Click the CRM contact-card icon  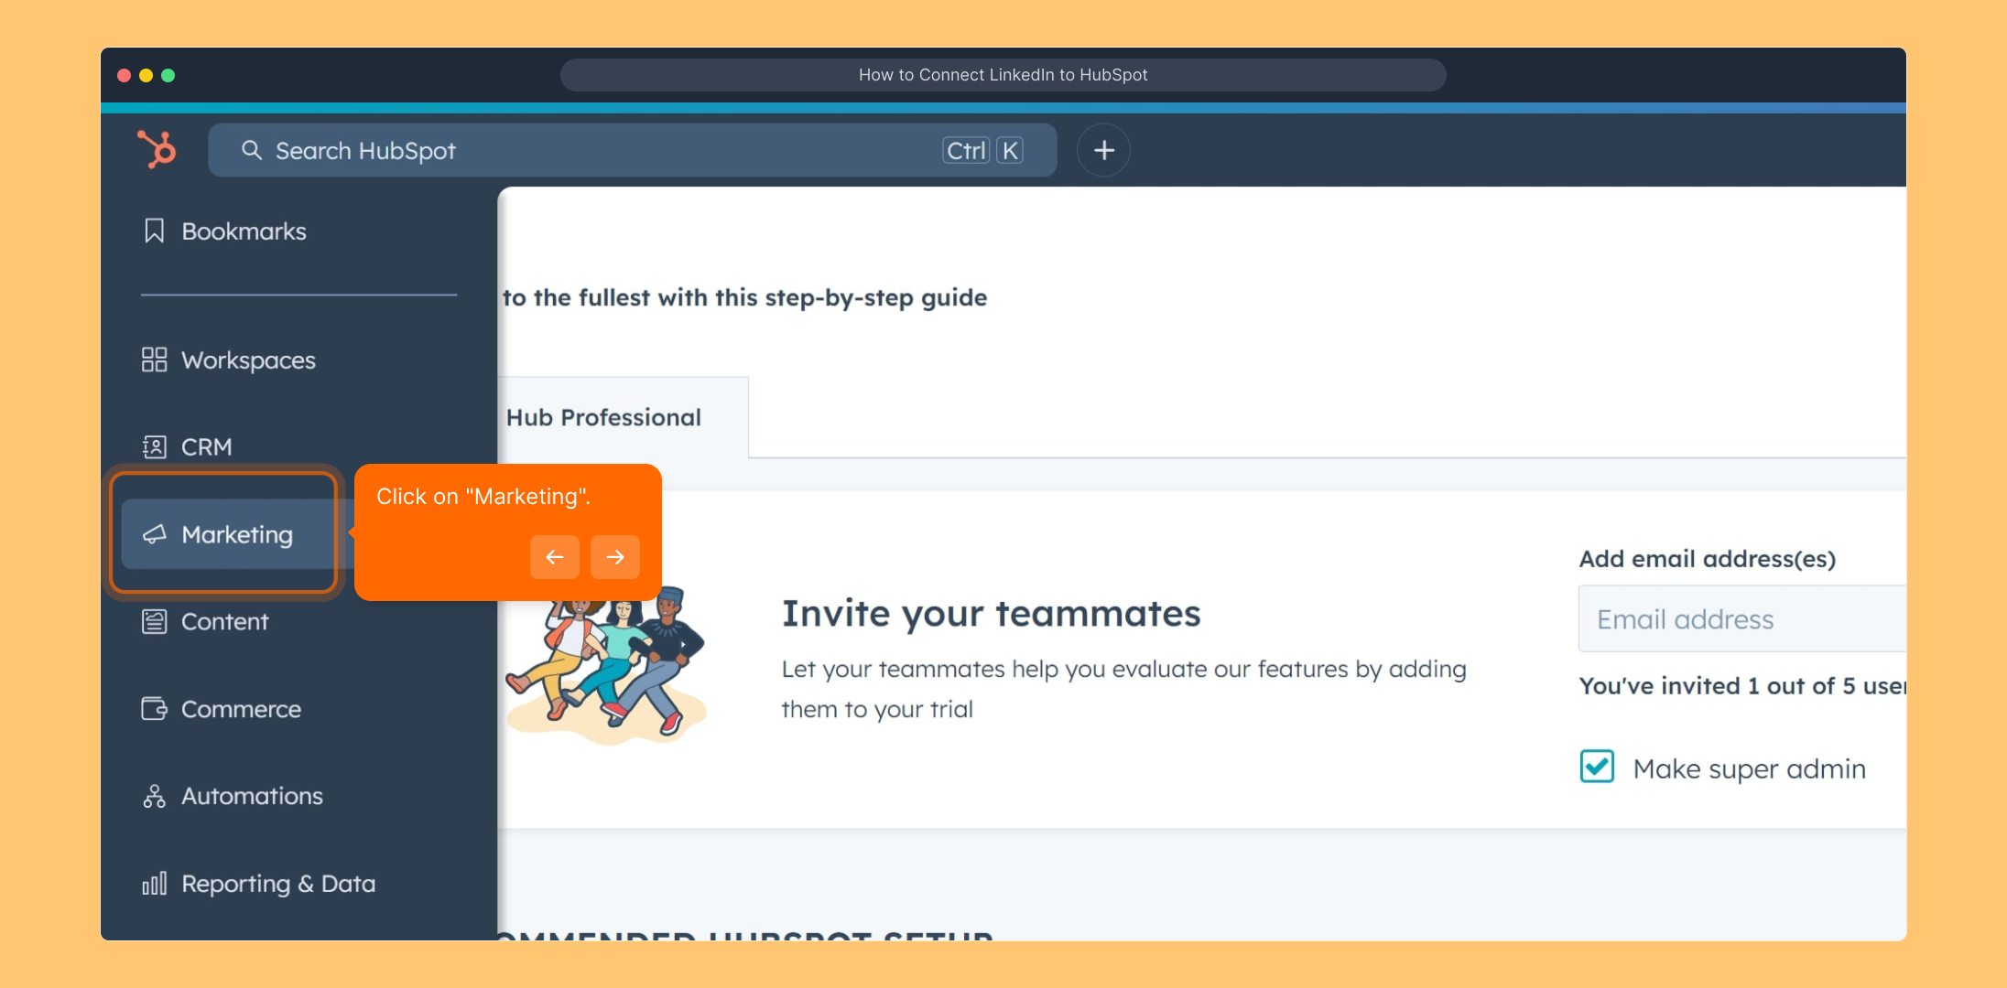click(x=154, y=446)
